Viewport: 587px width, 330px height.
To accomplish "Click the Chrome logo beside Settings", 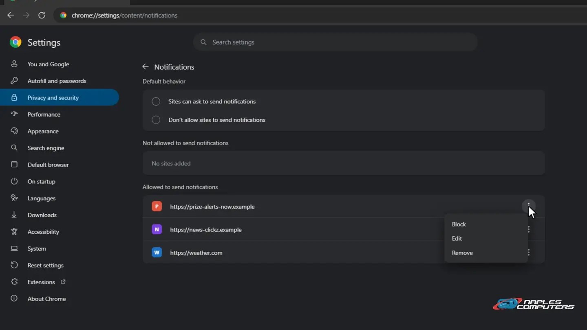I will (15, 42).
